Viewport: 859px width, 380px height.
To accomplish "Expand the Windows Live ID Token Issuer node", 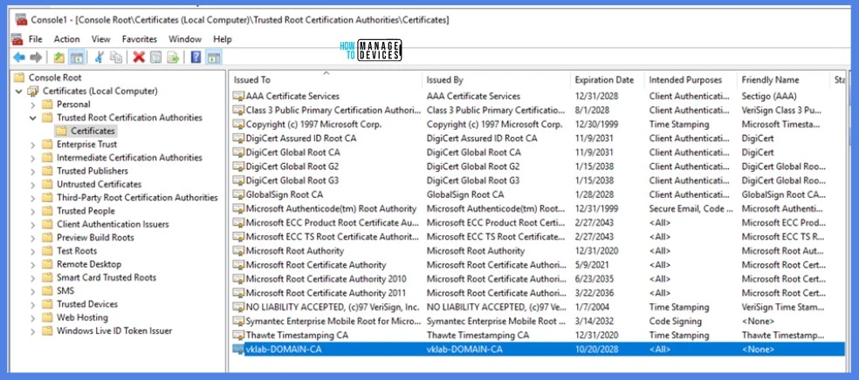I will point(33,331).
